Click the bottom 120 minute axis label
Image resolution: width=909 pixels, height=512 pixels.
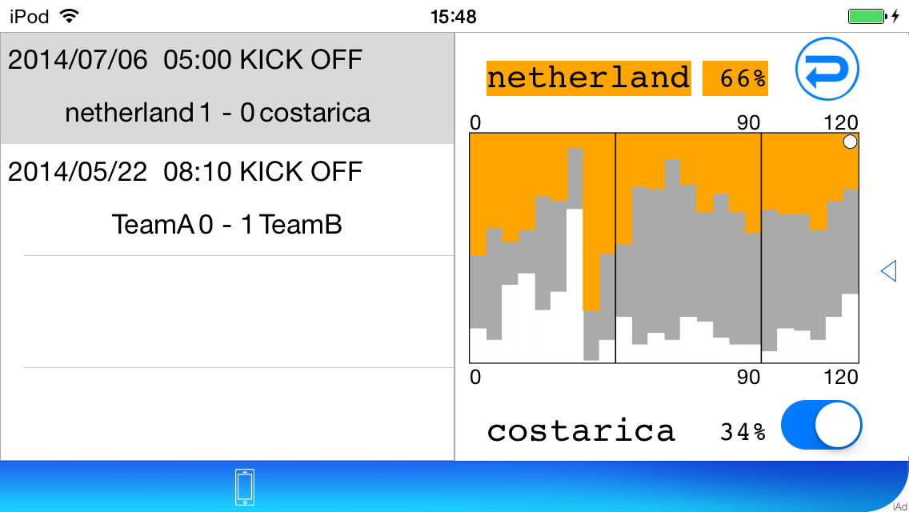(x=841, y=378)
